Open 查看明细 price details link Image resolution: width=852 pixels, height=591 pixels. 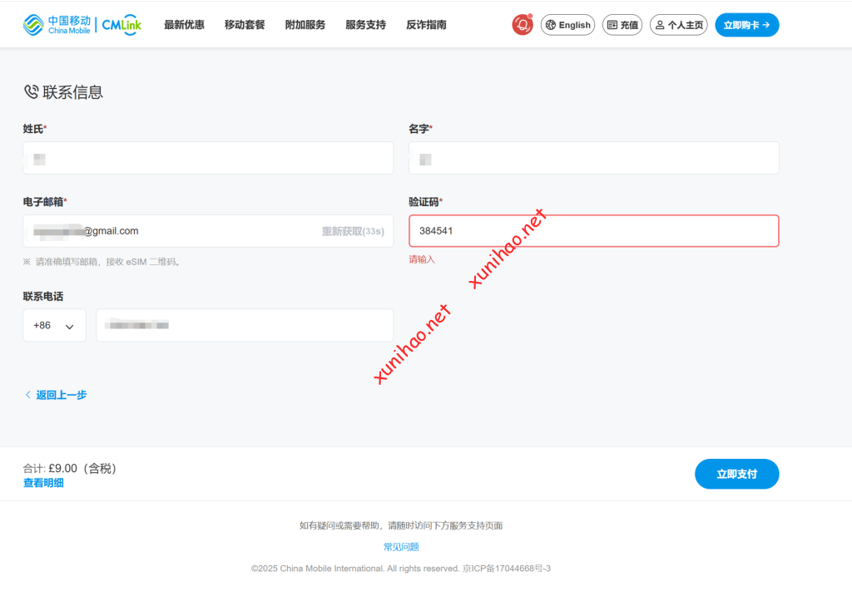pyautogui.click(x=43, y=483)
